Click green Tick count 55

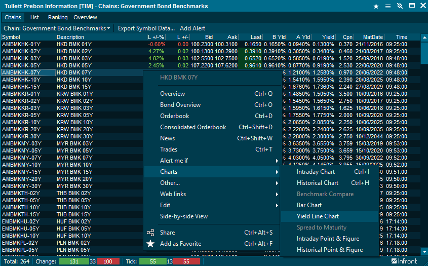pos(152,261)
